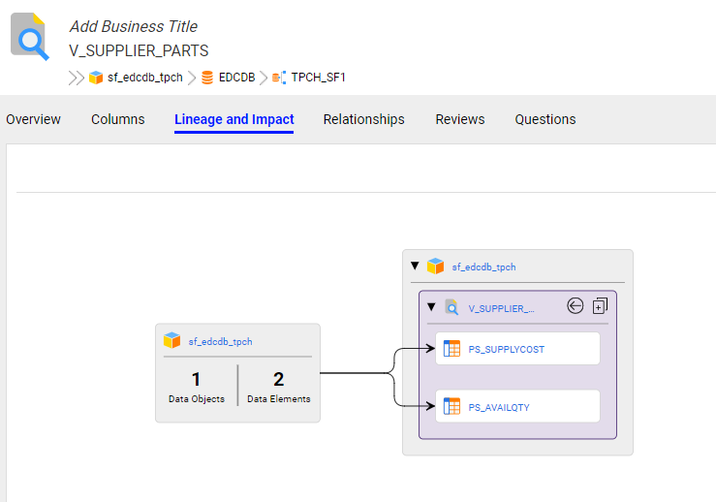Collapse the sf_edcdb_tpch resource group triangle

[x=415, y=266]
